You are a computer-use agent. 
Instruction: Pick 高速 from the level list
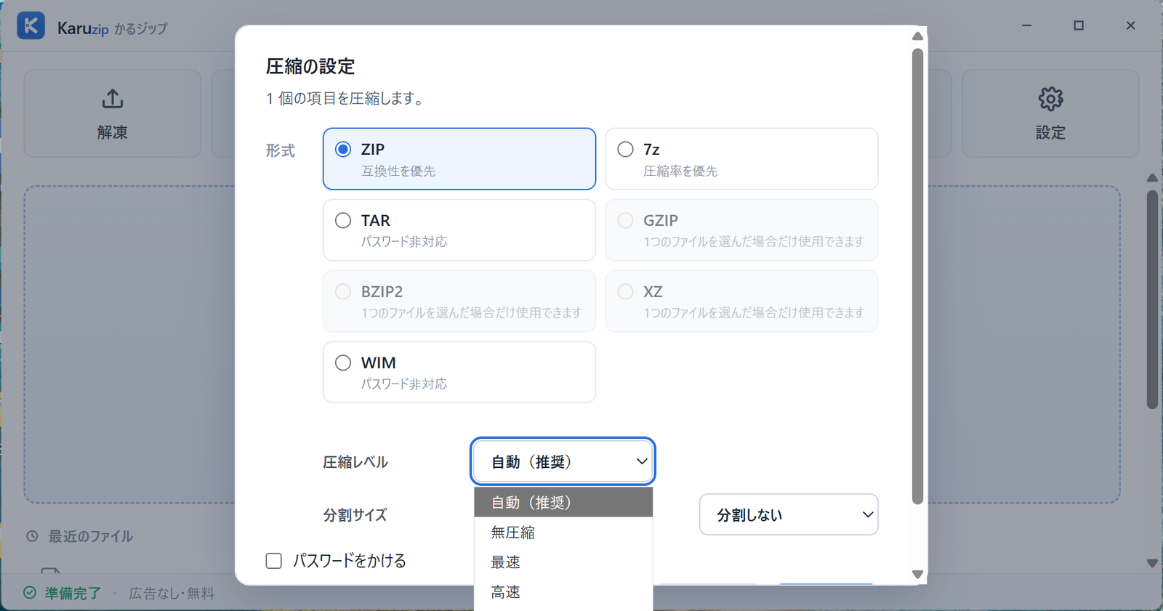point(563,592)
